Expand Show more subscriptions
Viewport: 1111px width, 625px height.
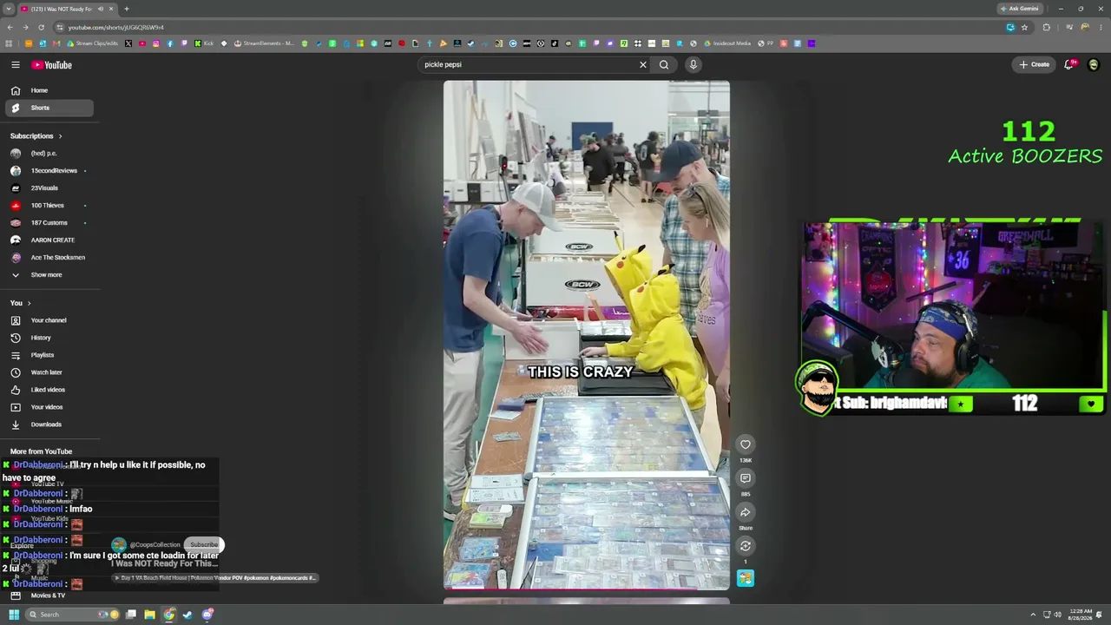click(49, 275)
